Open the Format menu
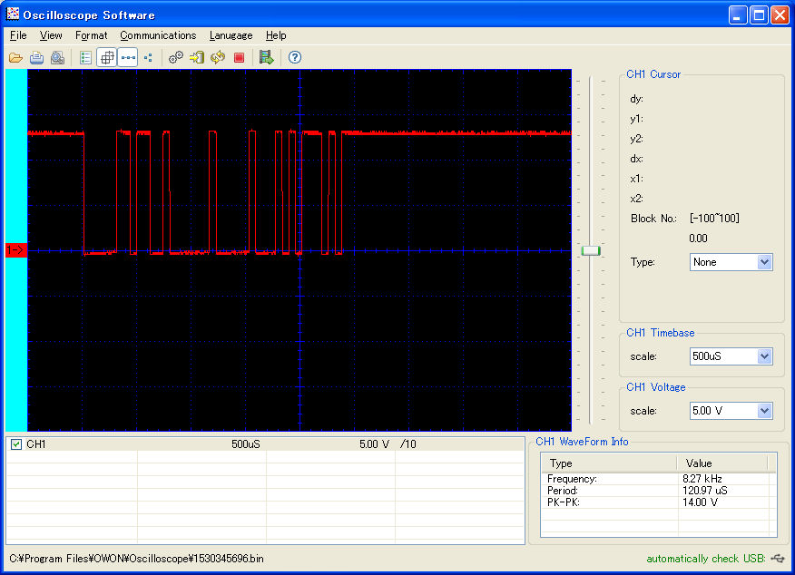 (92, 35)
